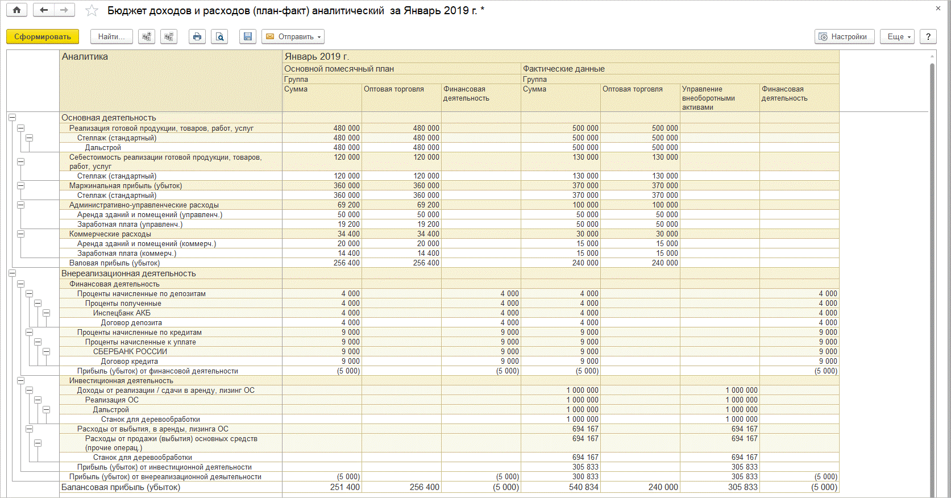This screenshot has width=951, height=498.
Task: Click the Сформировать button
Action: pos(43,36)
